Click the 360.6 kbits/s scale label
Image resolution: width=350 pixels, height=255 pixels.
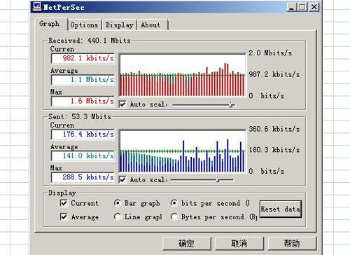point(274,129)
